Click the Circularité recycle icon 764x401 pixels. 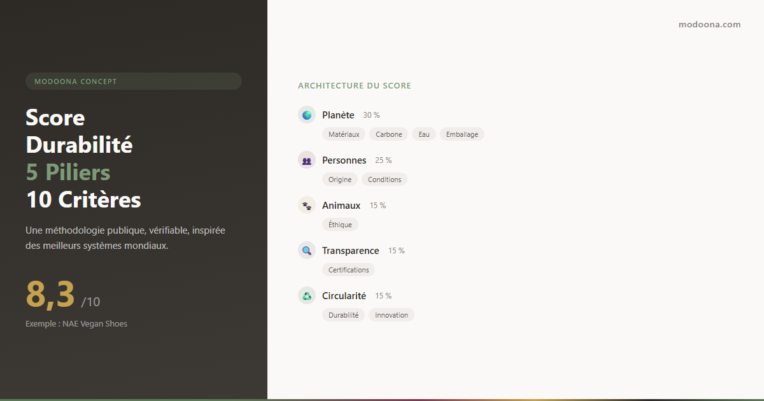(307, 296)
